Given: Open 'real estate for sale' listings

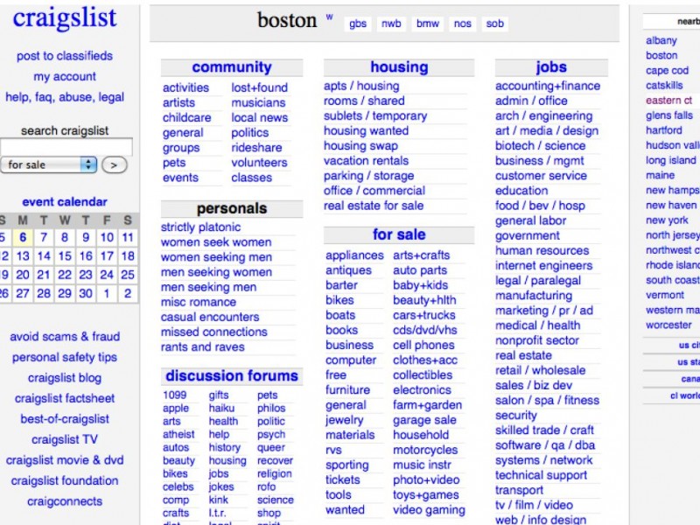Looking at the screenshot, I should [374, 206].
